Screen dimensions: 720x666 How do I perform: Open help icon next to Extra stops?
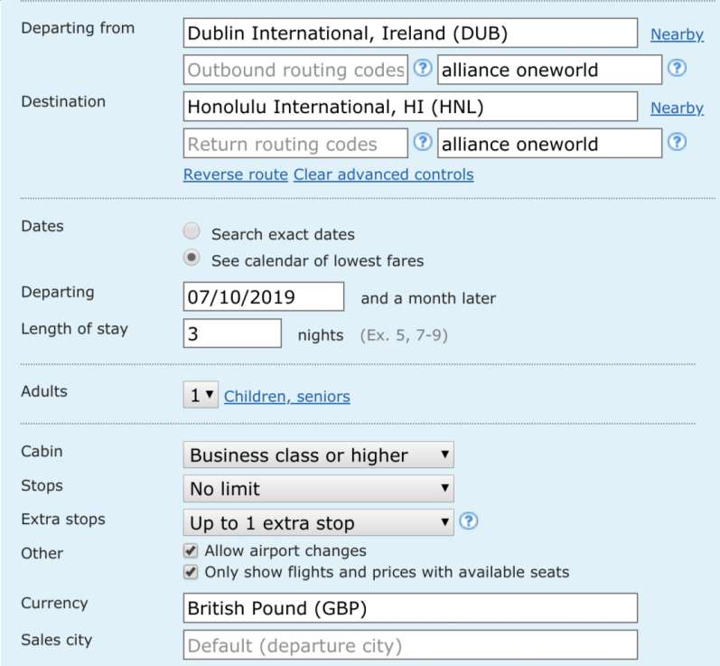[x=468, y=521]
